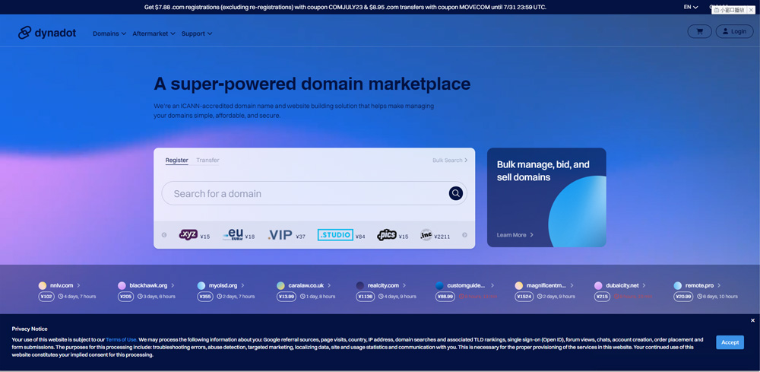The width and height of the screenshot is (760, 372).
Task: Click the realcity.com color circle
Action: 360,286
